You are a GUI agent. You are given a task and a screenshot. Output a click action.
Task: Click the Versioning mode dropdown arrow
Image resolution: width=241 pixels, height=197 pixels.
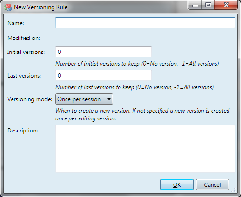pos(109,99)
